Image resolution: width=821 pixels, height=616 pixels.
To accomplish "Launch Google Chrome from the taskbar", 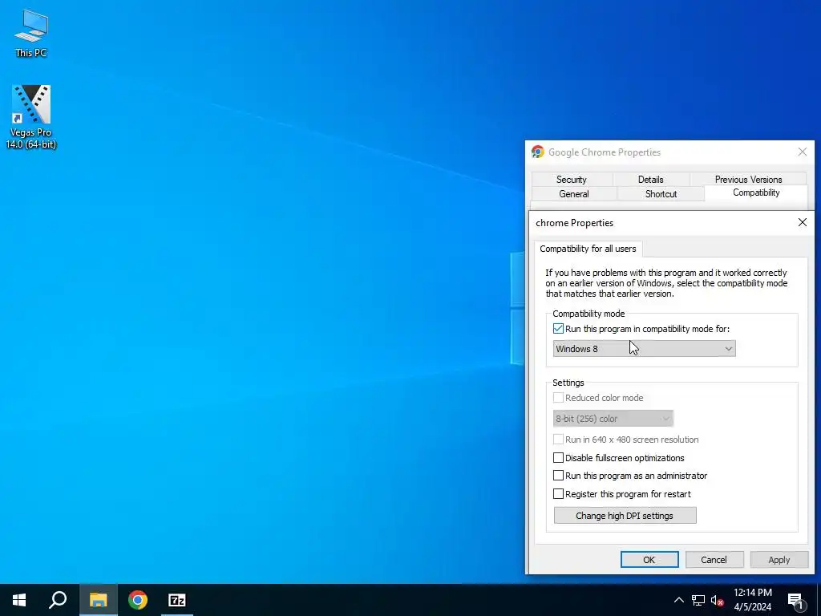I will [138, 600].
